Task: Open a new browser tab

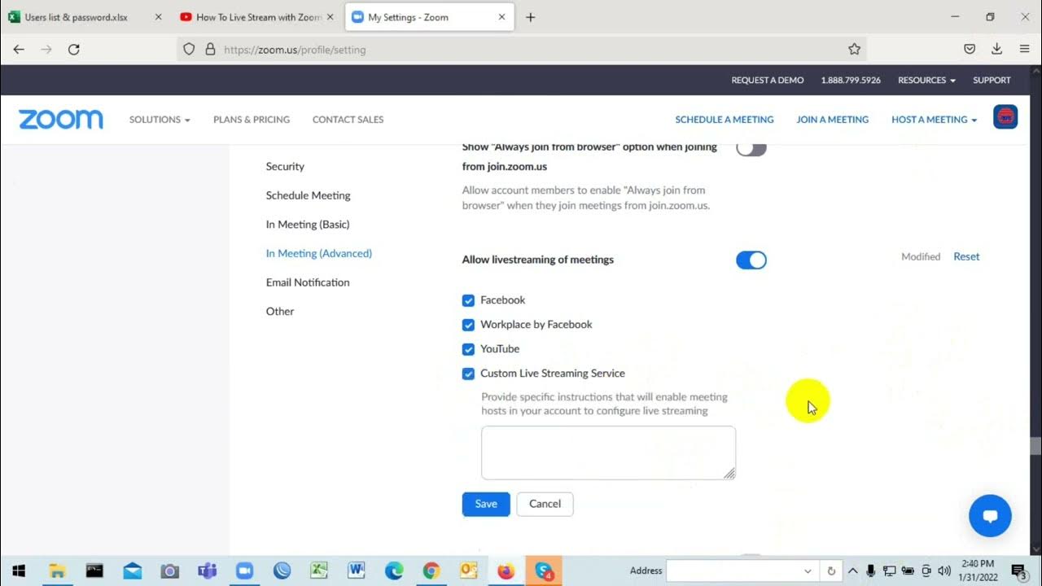Action: (x=530, y=17)
